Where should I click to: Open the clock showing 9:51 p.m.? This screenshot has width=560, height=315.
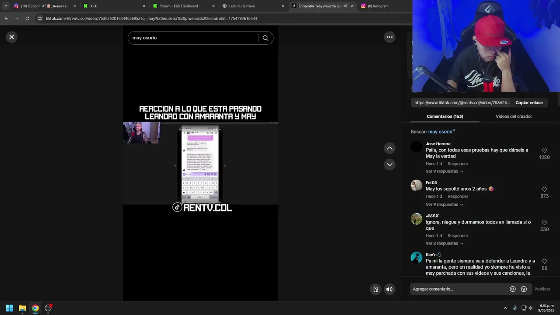pyautogui.click(x=547, y=308)
